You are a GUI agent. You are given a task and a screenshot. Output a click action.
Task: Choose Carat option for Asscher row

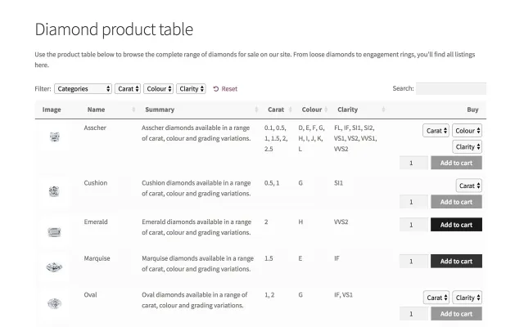[436, 131]
